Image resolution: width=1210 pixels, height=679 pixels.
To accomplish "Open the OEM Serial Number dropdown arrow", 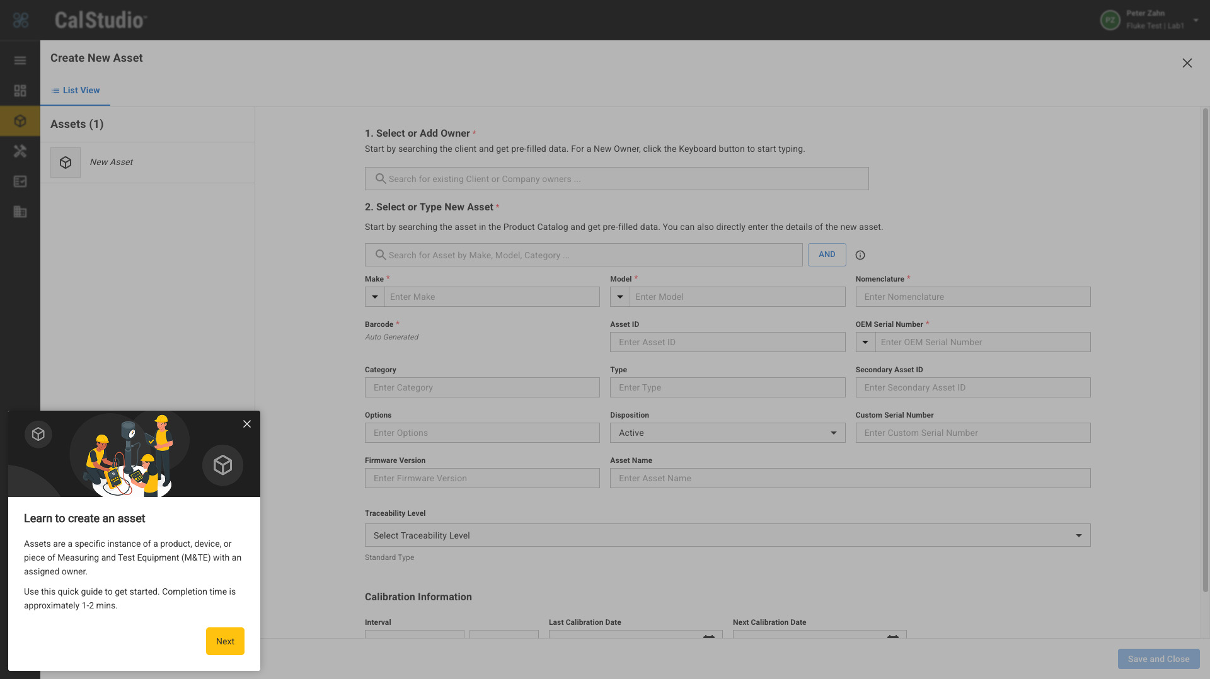I will (x=865, y=342).
